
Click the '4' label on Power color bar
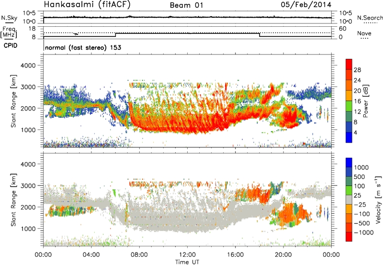355,133
